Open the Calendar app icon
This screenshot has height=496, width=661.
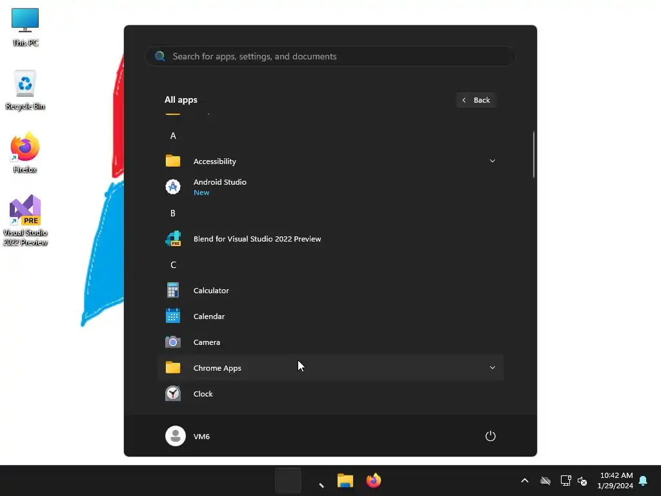[x=173, y=316]
